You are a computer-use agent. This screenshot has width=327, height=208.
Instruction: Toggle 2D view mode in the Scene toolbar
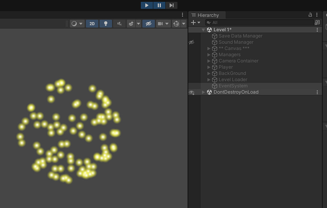pos(92,23)
